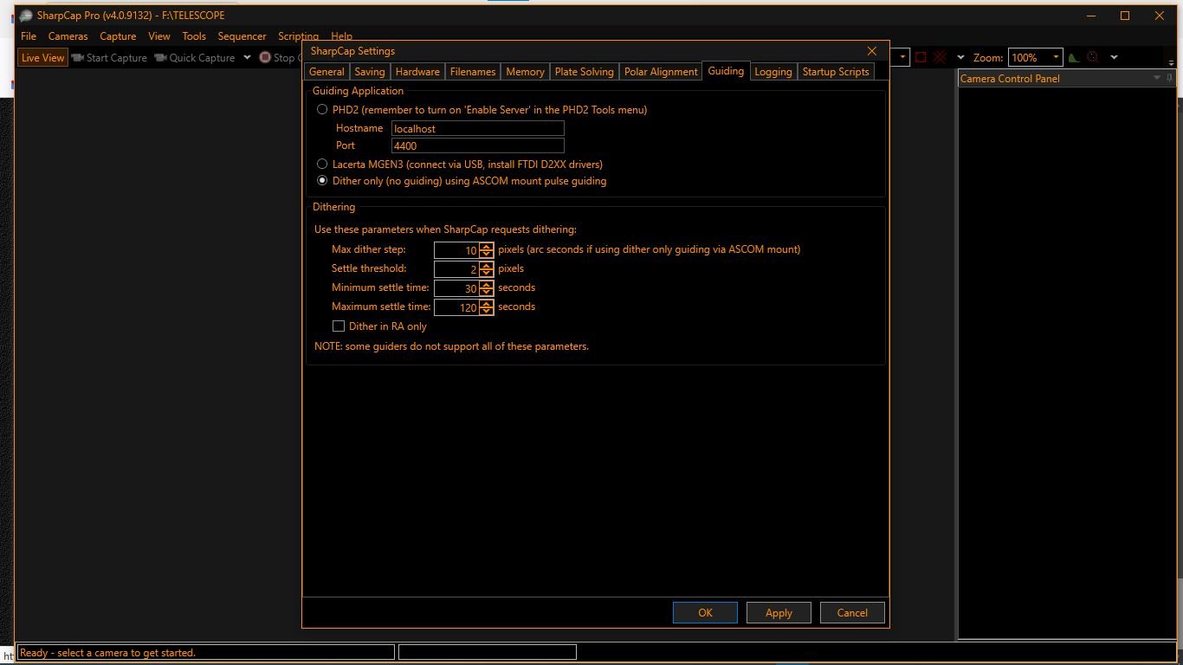The image size is (1183, 665).
Task: Switch to the Hardware tab
Action: [x=417, y=72]
